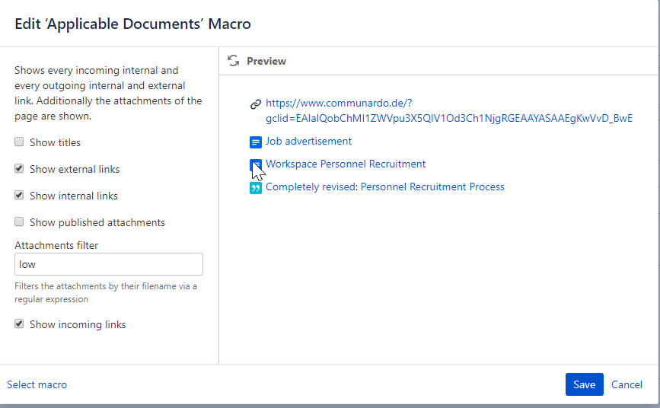
Task: Click the chain-link icon beside the communardo URL
Action: coord(256,104)
